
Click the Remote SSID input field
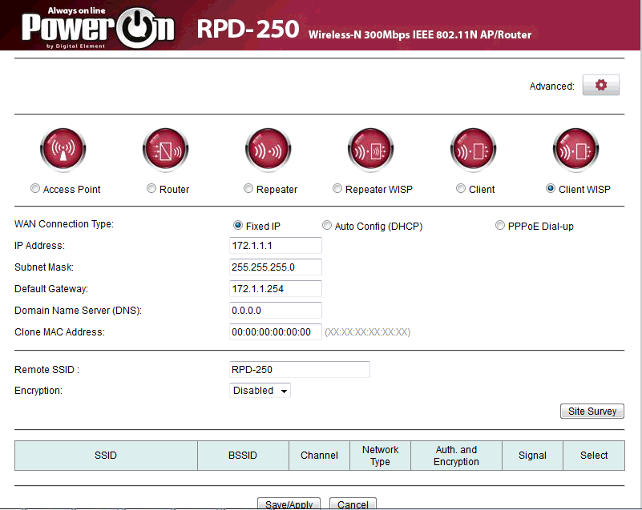pyautogui.click(x=300, y=369)
